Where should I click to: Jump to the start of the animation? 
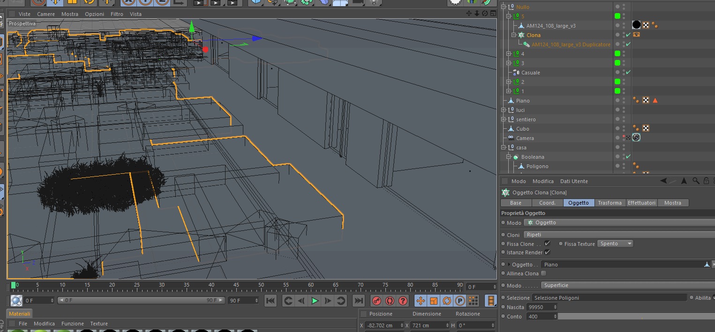tap(271, 301)
